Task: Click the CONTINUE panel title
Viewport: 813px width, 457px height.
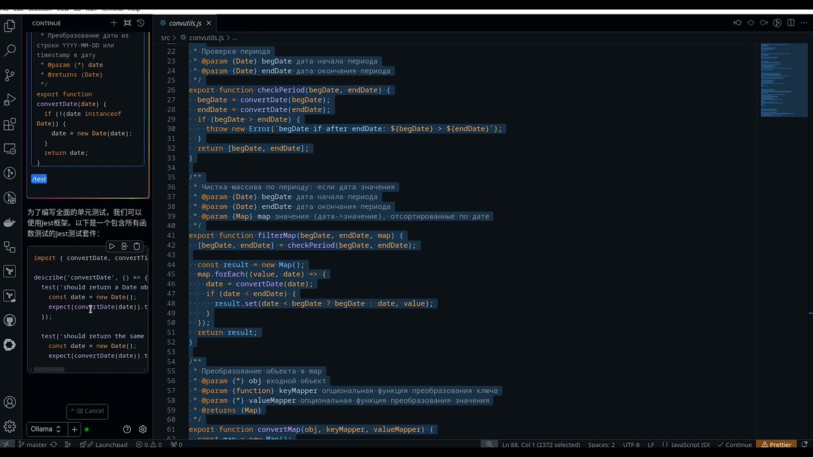Action: 46,23
